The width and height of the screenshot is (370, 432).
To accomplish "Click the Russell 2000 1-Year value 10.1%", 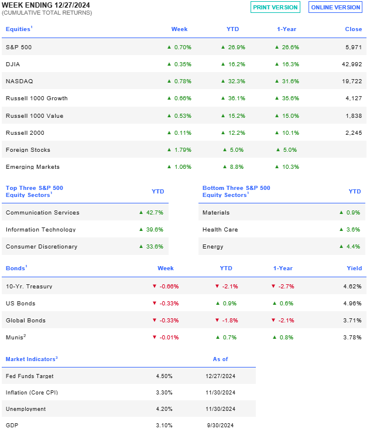I will (x=290, y=133).
